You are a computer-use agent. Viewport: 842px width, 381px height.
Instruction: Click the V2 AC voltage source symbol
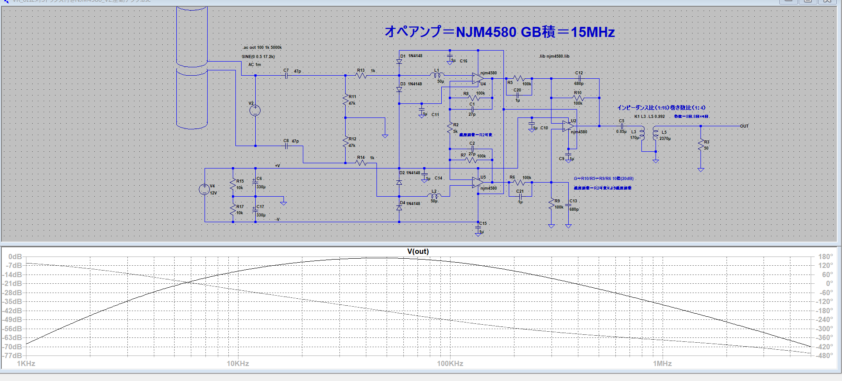coord(255,110)
